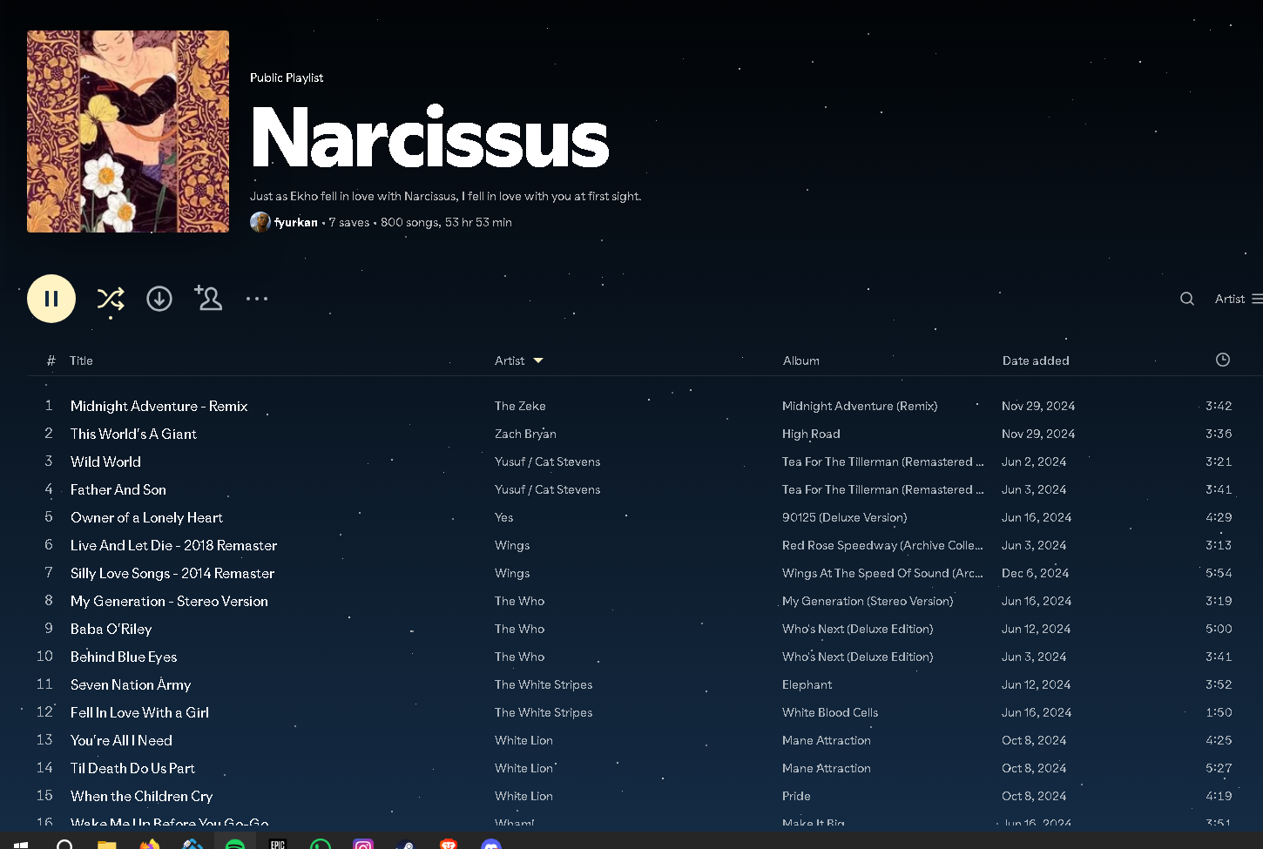This screenshot has width=1263, height=849.
Task: Open Discord from the taskbar
Action: 491,844
